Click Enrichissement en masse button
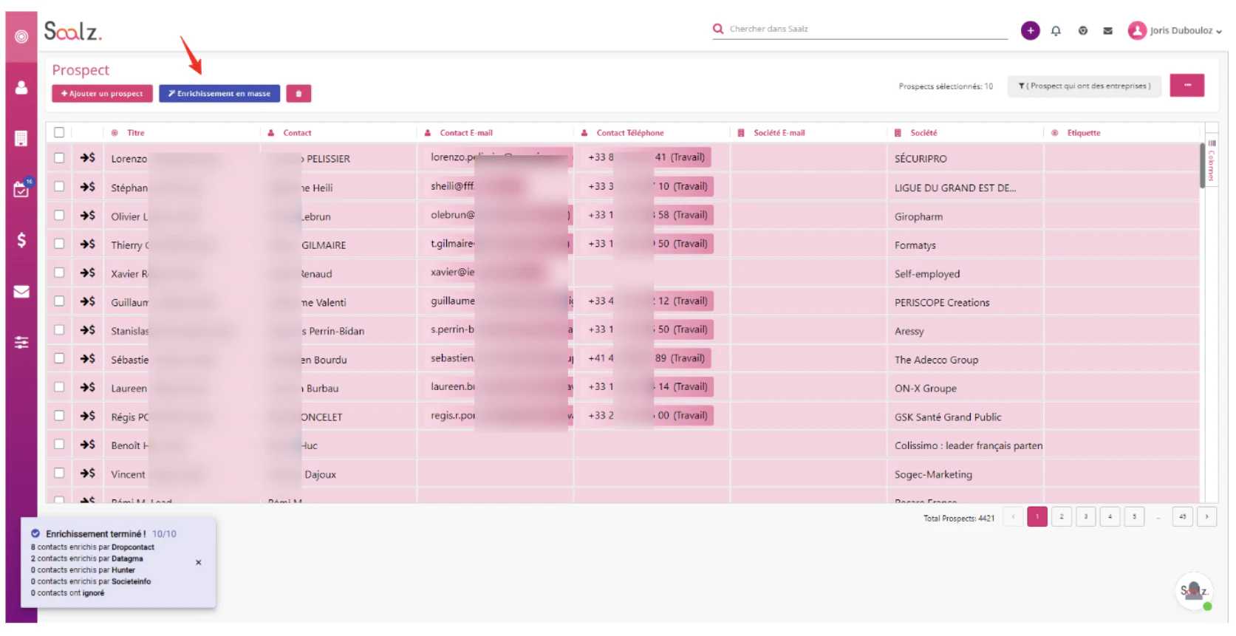The image size is (1236, 636). (x=219, y=94)
